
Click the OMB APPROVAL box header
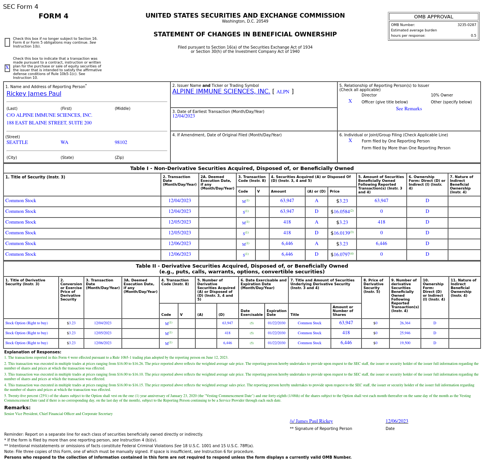(x=433, y=17)
